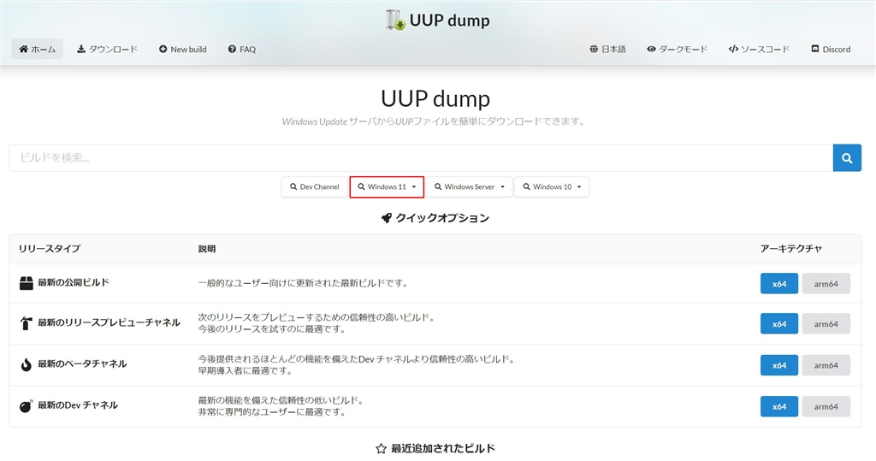This screenshot has height=461, width=876.
Task: Expand the Windows 10 dropdown
Action: coord(552,186)
